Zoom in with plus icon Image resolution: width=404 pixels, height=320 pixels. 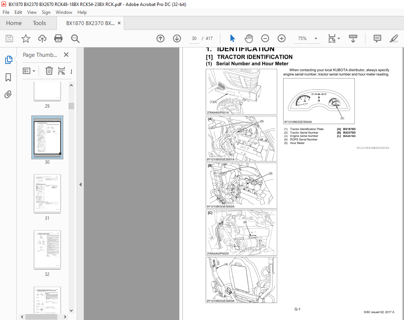click(x=281, y=39)
